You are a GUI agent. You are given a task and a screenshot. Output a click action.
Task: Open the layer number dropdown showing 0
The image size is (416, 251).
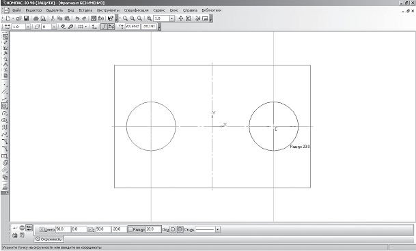pyautogui.click(x=54, y=27)
